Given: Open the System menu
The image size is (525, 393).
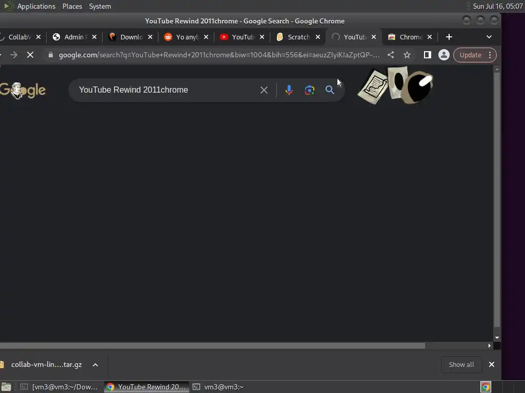Looking at the screenshot, I should click(100, 6).
